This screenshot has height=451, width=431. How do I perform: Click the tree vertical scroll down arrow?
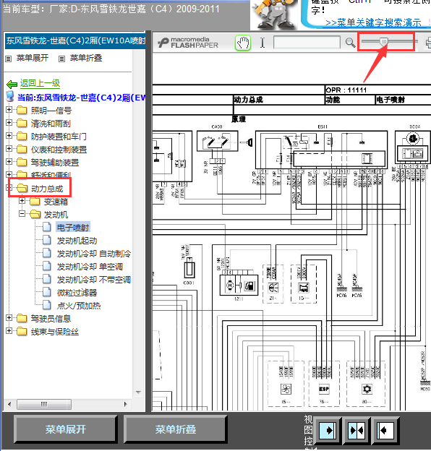point(138,392)
